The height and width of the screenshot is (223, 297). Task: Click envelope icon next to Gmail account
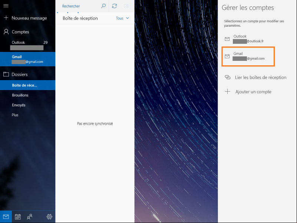227,56
